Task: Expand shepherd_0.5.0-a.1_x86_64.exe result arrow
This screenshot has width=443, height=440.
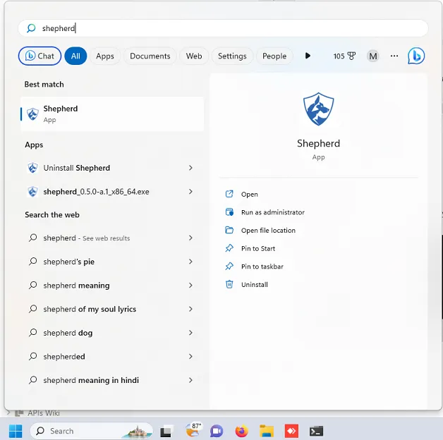Action: tap(190, 192)
